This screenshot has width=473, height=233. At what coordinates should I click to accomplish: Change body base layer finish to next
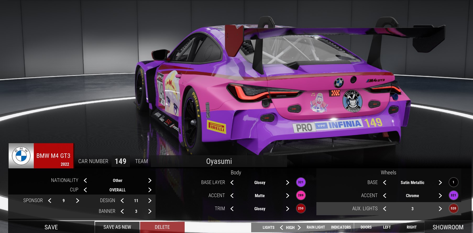tap(288, 182)
